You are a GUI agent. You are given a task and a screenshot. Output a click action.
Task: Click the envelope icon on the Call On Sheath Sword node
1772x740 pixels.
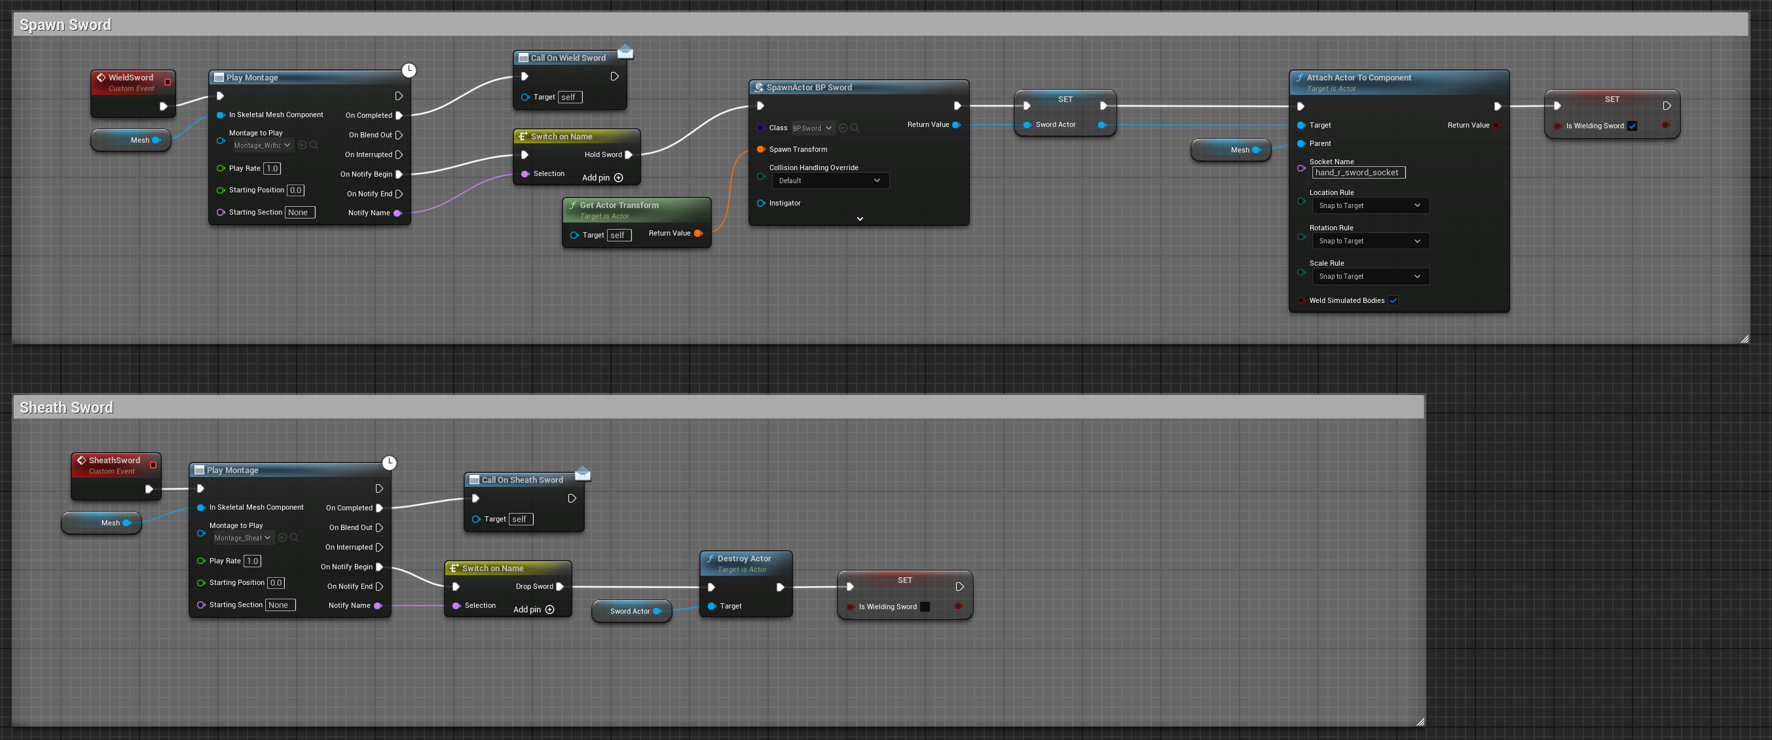coord(583,474)
